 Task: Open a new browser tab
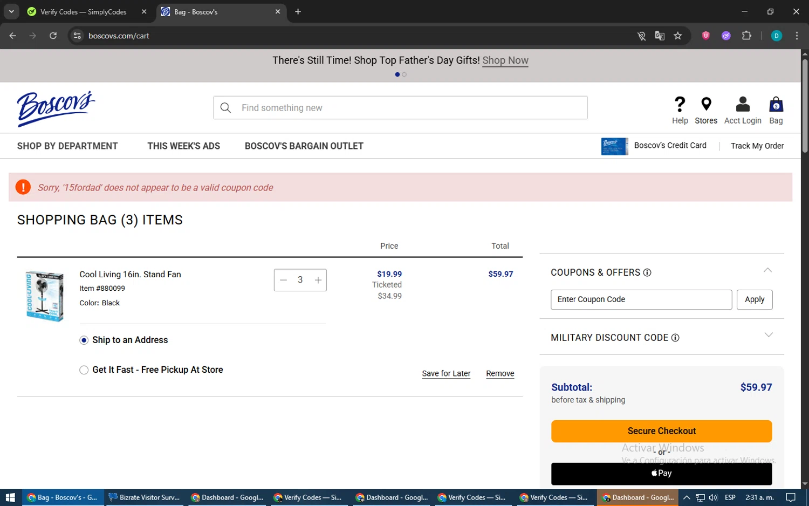point(298,11)
